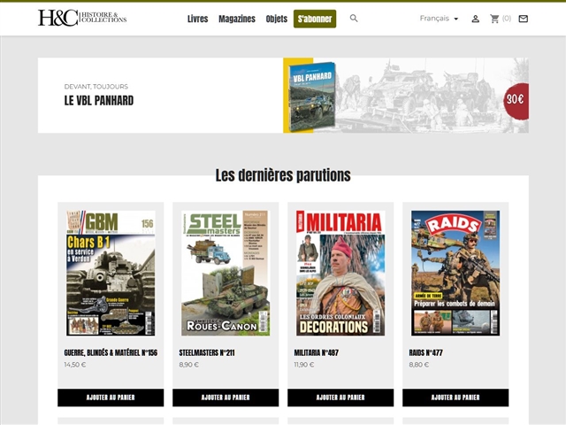This screenshot has width=566, height=425.
Task: Expand the Français language dropdown
Action: pyautogui.click(x=439, y=19)
